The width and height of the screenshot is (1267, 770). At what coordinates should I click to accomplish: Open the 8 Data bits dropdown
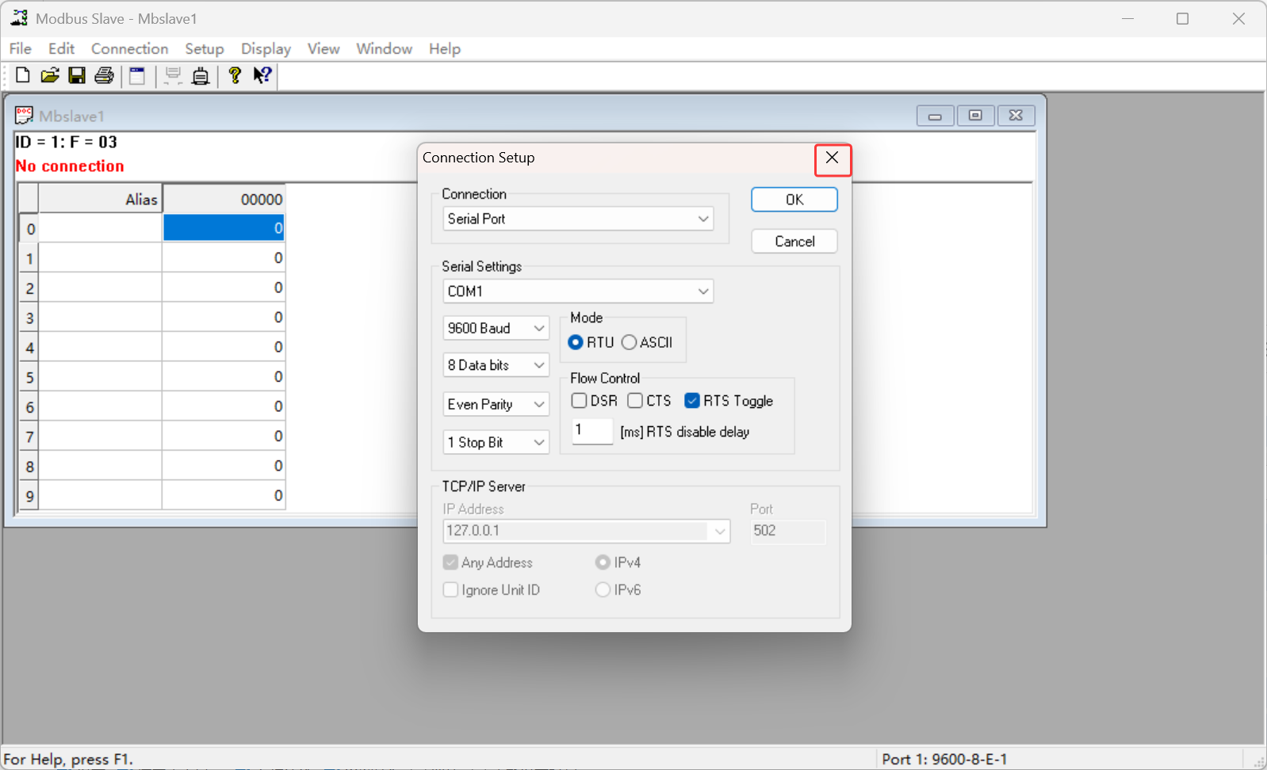pos(496,365)
